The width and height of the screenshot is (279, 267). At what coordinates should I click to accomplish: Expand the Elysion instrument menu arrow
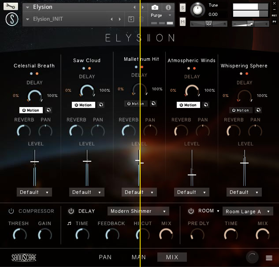27,7
